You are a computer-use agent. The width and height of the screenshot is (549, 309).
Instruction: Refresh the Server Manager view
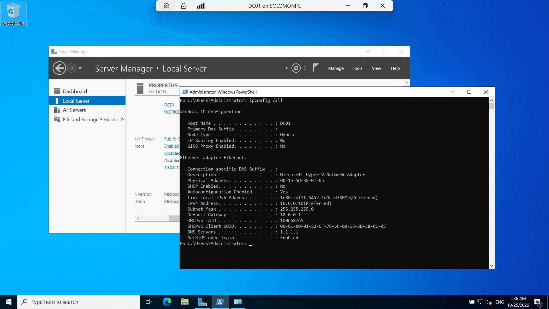coord(296,68)
